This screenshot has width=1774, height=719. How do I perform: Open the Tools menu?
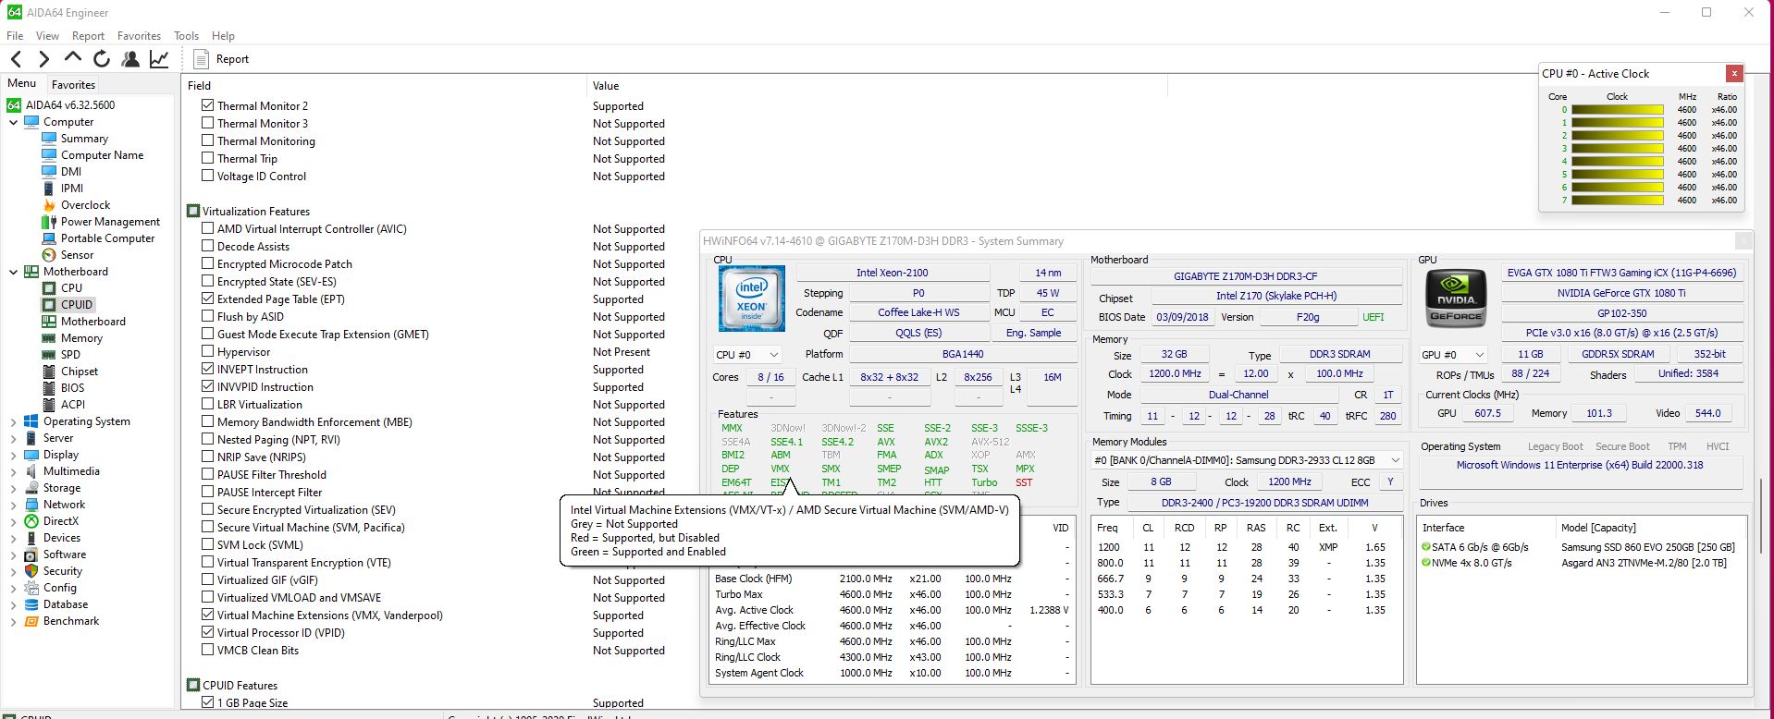pos(186,36)
